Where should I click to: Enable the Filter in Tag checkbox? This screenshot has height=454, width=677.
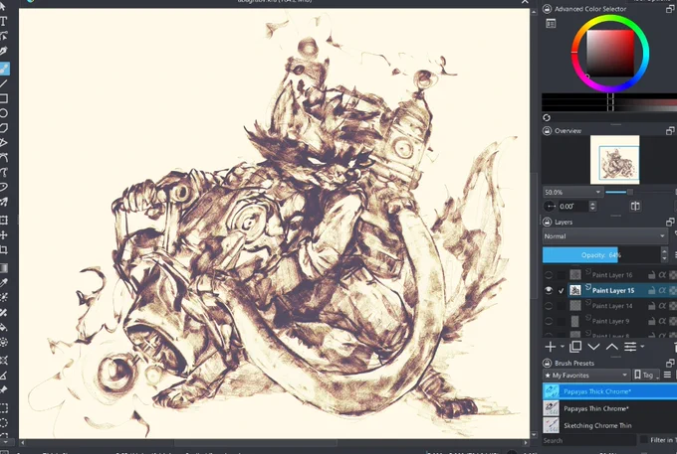pos(644,440)
